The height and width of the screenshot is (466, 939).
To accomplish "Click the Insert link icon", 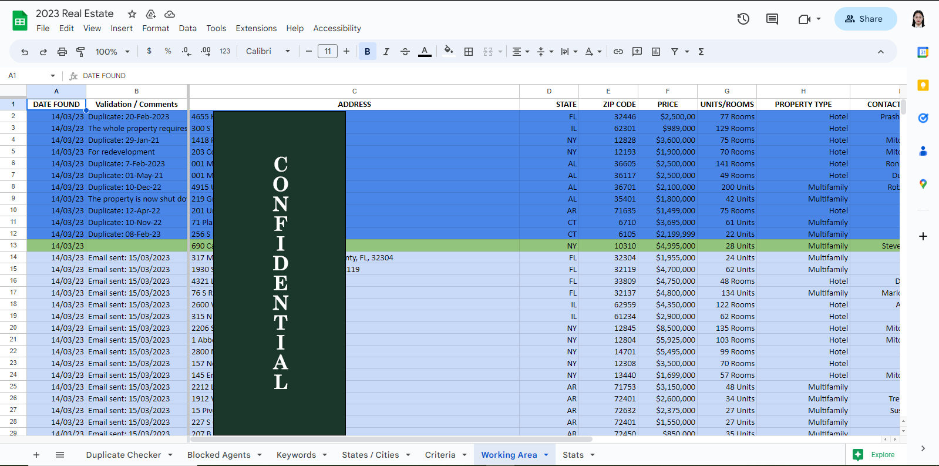I will pos(618,52).
